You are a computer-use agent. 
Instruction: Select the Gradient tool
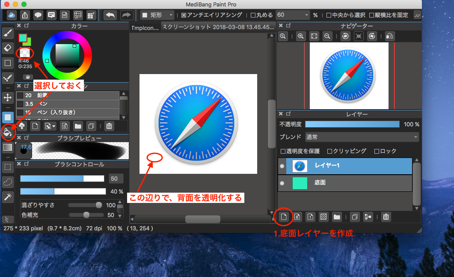point(8,147)
